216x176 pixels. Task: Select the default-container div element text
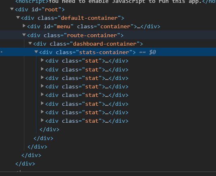[x=72, y=18]
